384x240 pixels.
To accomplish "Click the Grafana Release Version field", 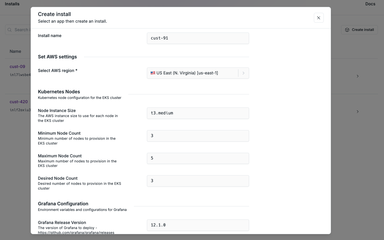I will pos(198,225).
